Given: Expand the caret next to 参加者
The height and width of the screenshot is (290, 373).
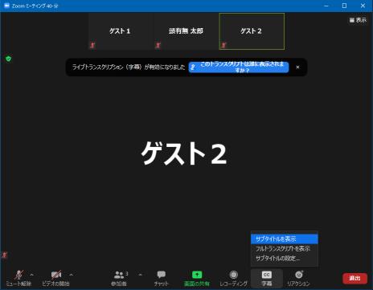Looking at the screenshot, I should [x=140, y=275].
